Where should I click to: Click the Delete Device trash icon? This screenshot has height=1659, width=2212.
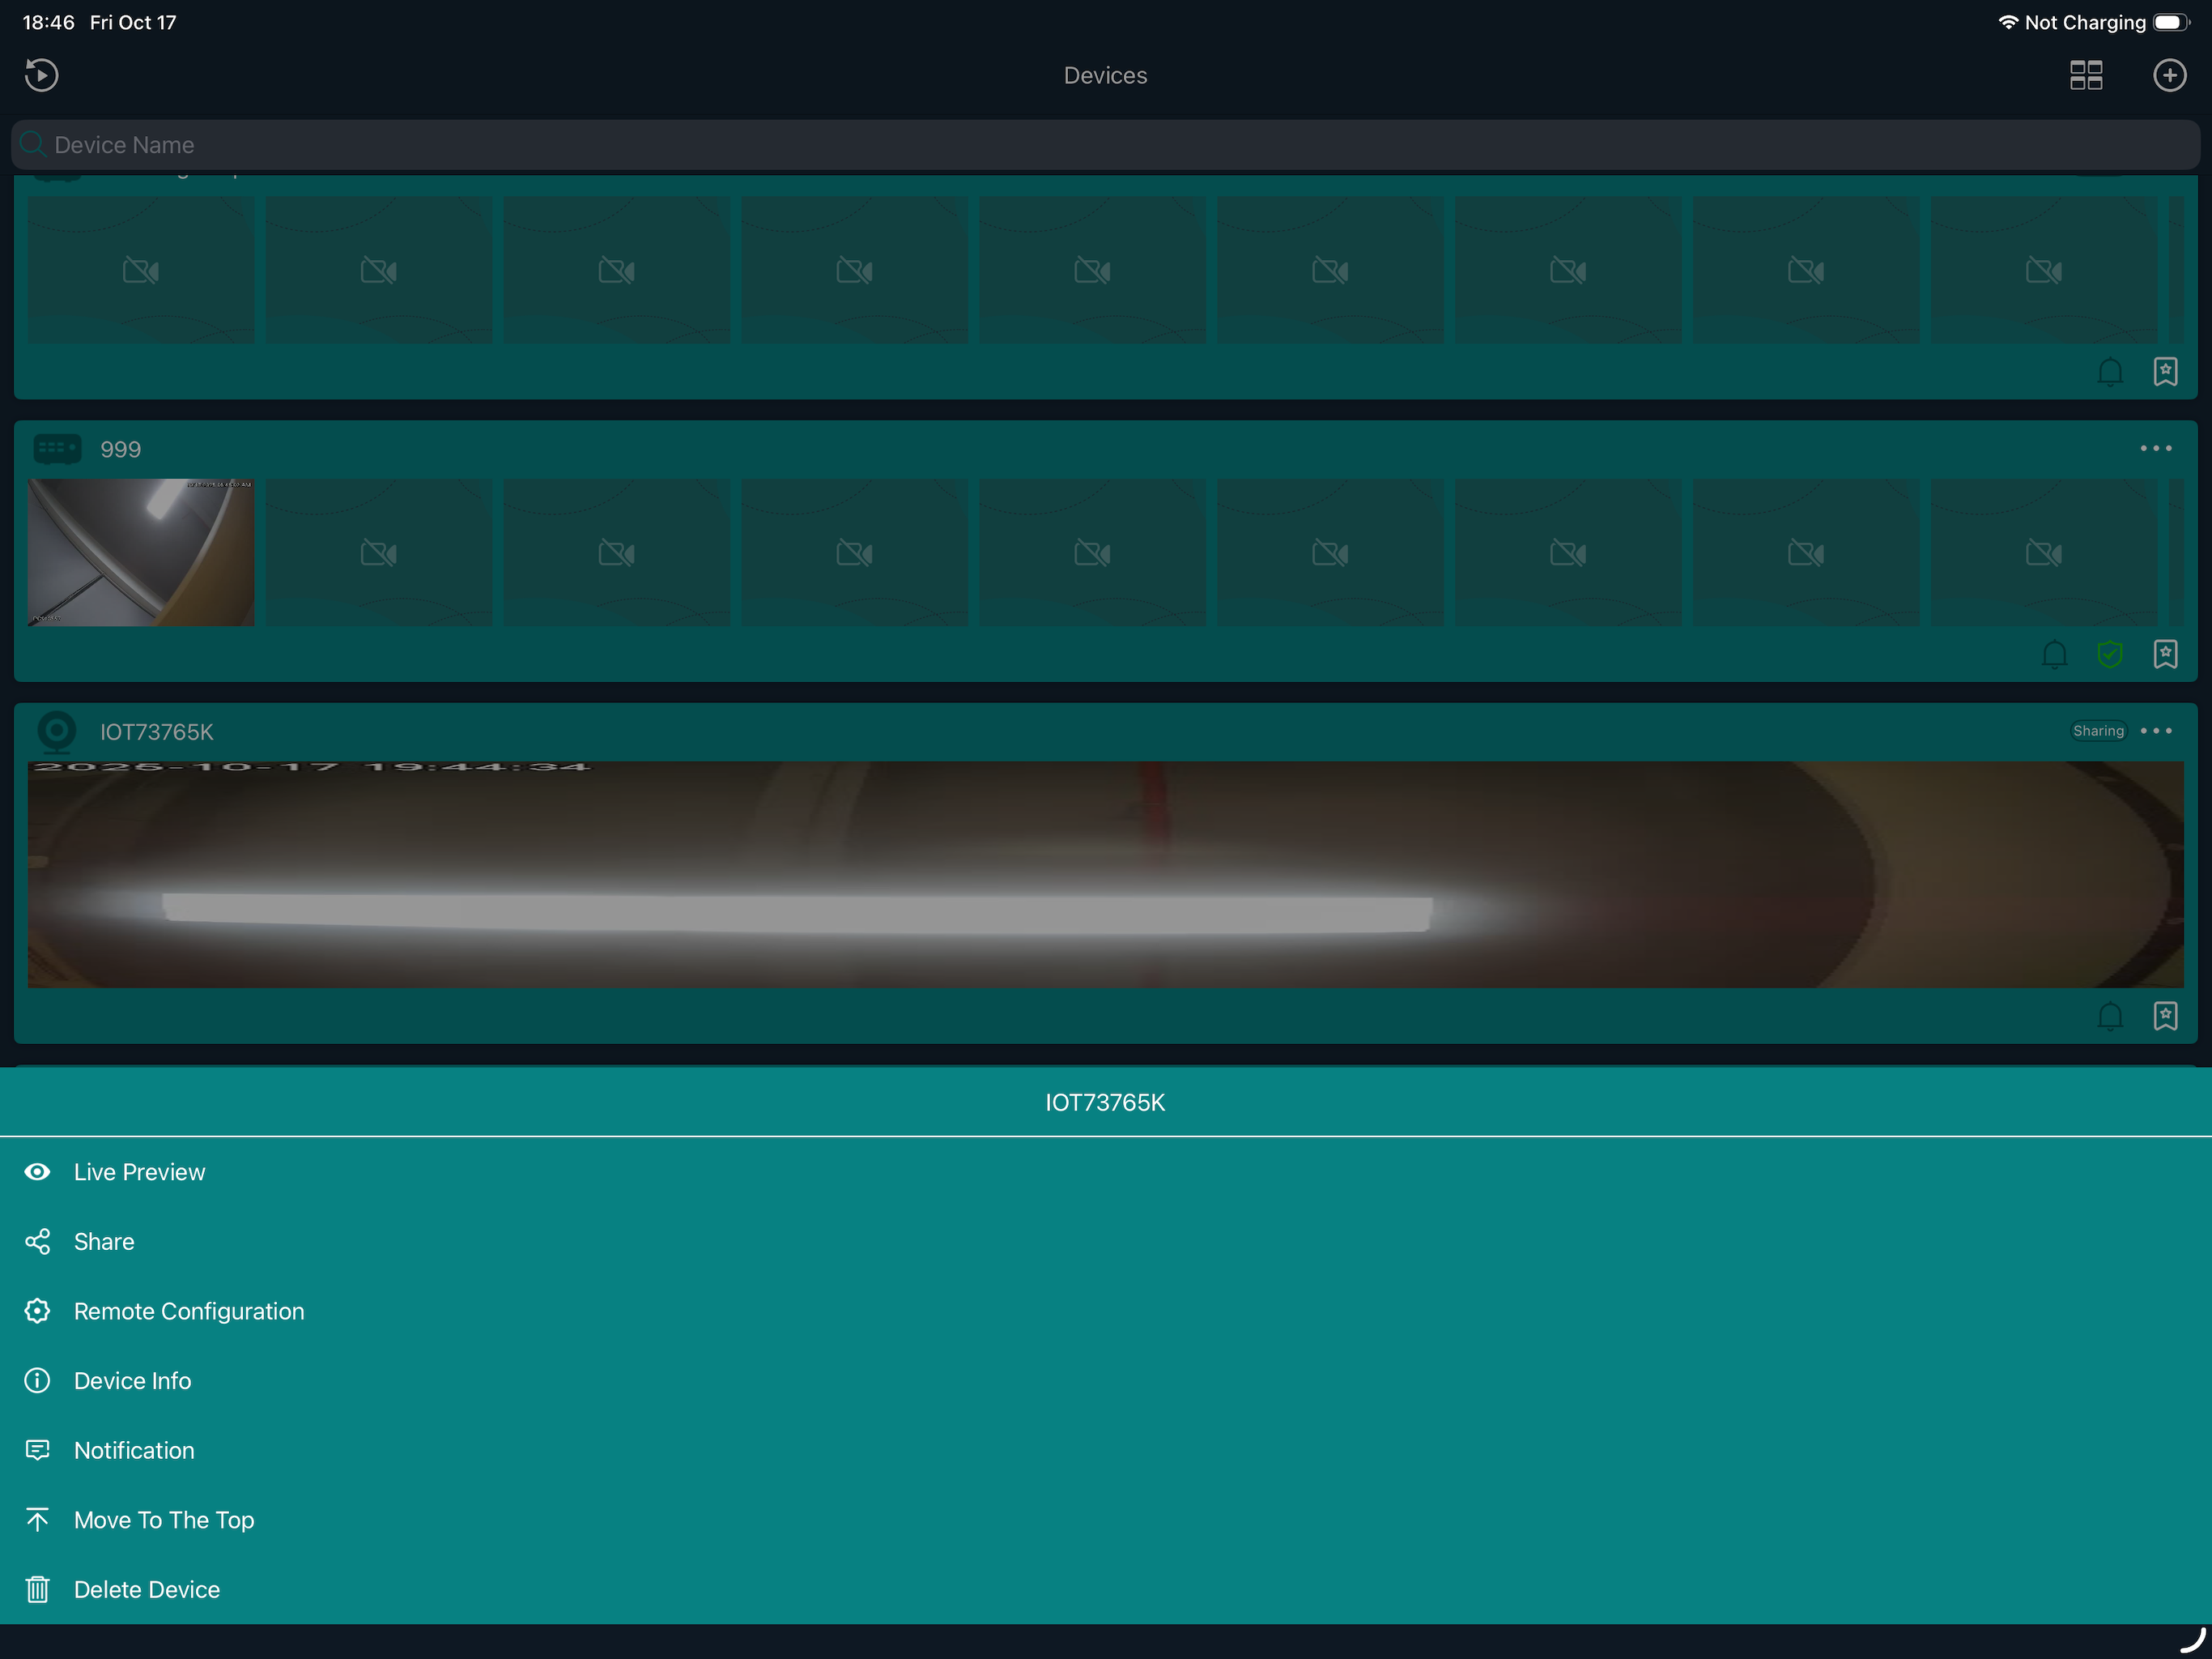(x=37, y=1590)
